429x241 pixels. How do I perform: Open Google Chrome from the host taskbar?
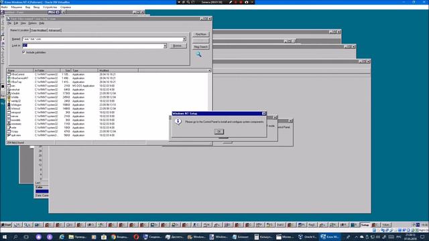point(120,236)
